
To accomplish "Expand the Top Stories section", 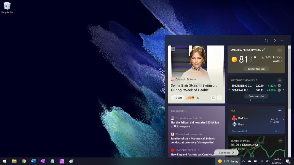I will point(186,111).
